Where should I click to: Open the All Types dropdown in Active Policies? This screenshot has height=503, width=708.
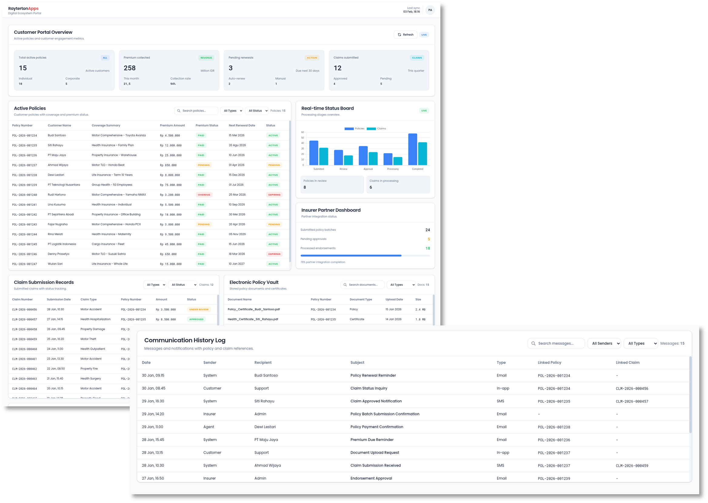click(231, 111)
